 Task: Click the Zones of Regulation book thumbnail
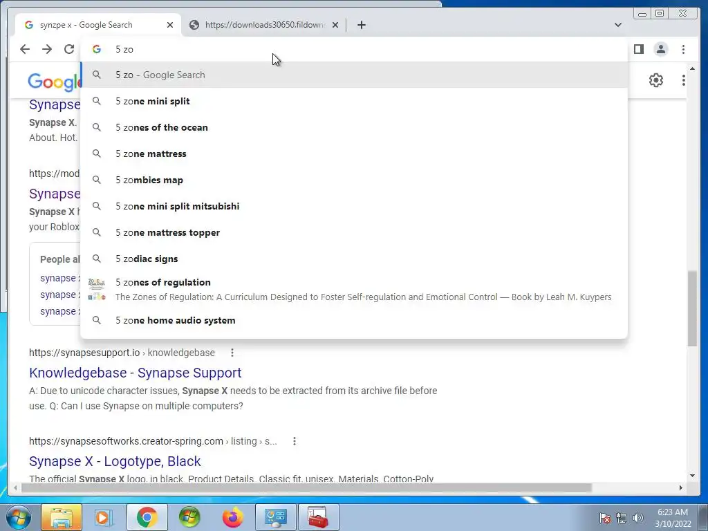click(97, 290)
